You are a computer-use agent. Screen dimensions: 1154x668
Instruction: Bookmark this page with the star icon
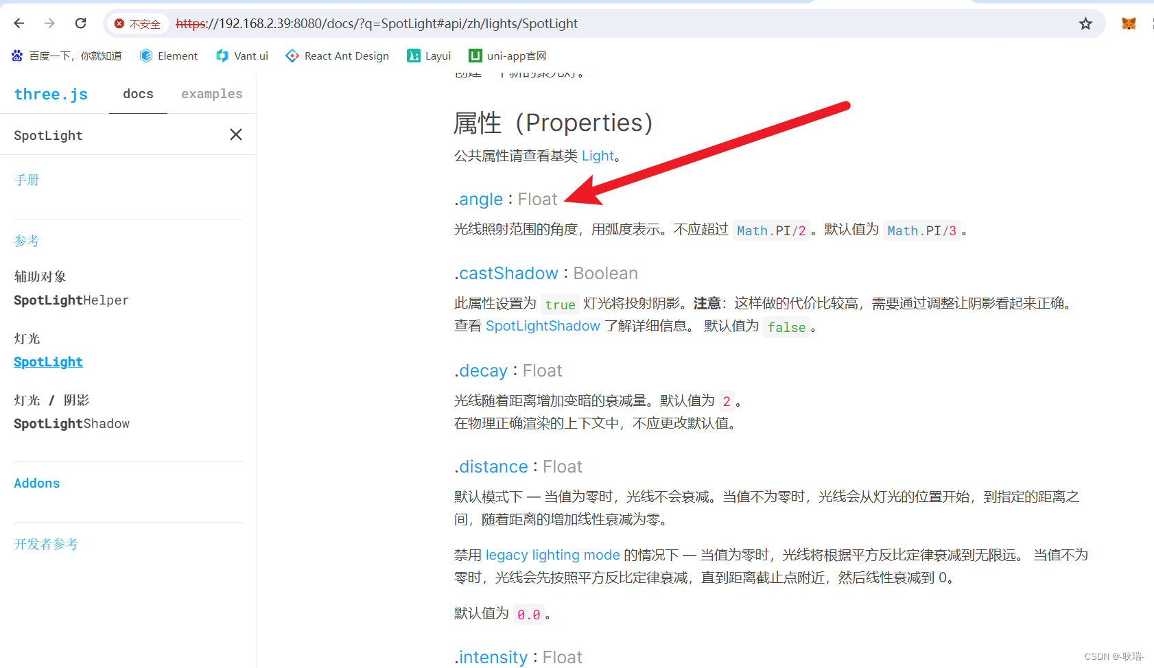[1085, 24]
